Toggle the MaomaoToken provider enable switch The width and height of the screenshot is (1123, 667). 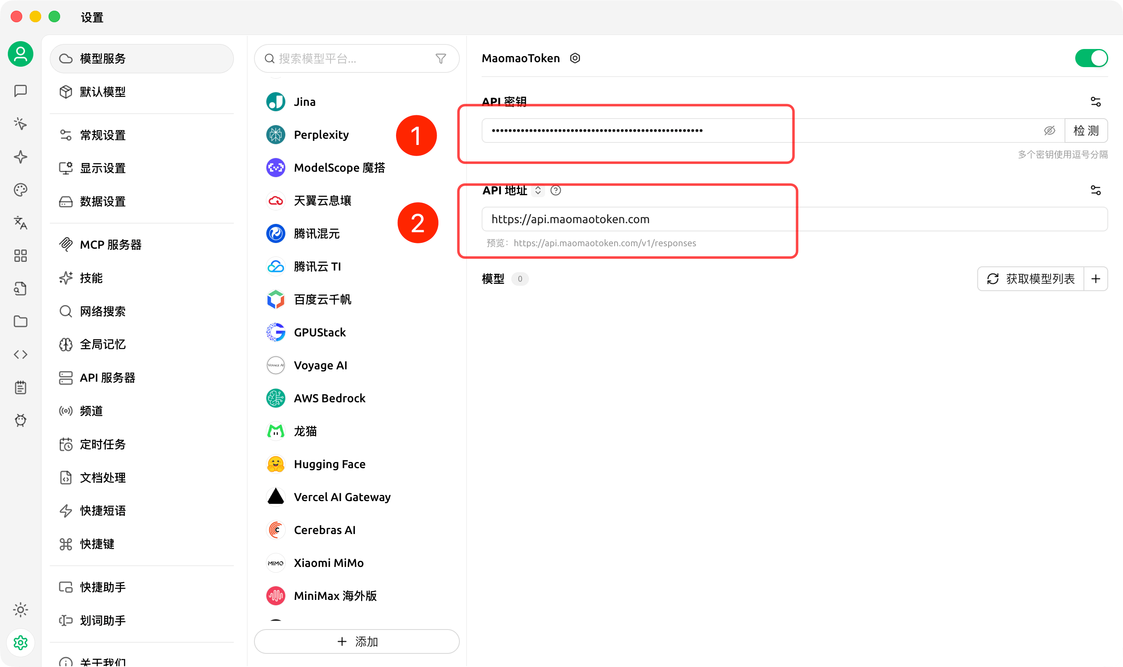[x=1091, y=58]
